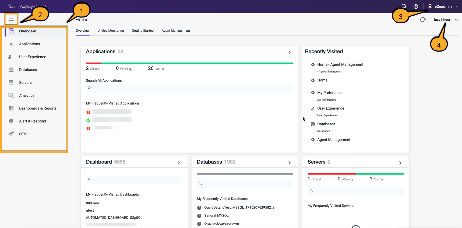Click unknown status icon beside SangrahMYSQL
This screenshot has height=228, width=462.
pos(199,216)
